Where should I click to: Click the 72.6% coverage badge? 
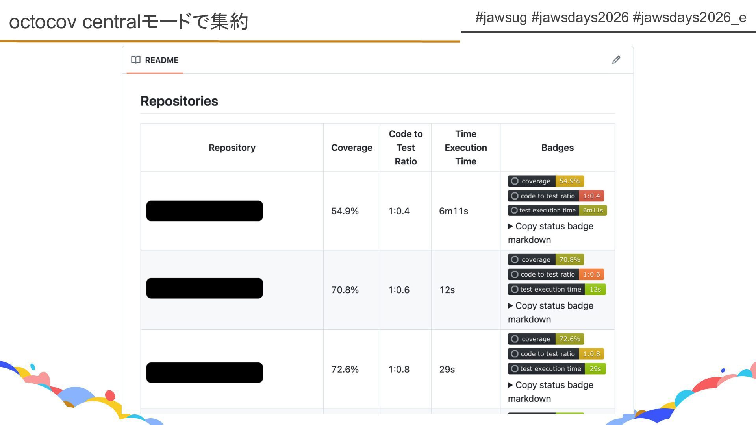coord(546,339)
